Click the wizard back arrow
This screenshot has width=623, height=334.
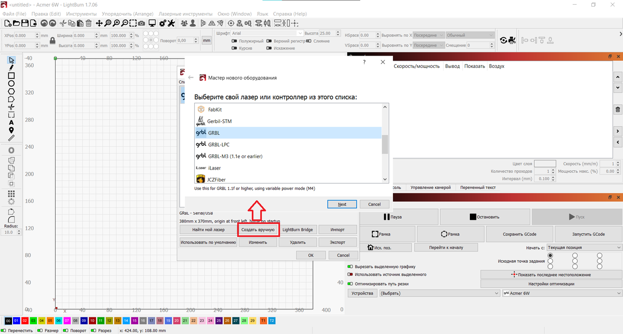click(191, 77)
